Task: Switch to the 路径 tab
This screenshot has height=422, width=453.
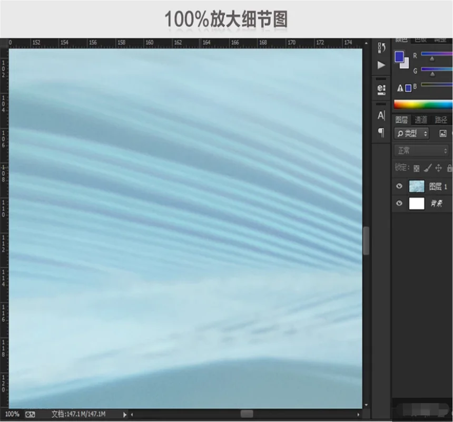Action: [x=440, y=120]
